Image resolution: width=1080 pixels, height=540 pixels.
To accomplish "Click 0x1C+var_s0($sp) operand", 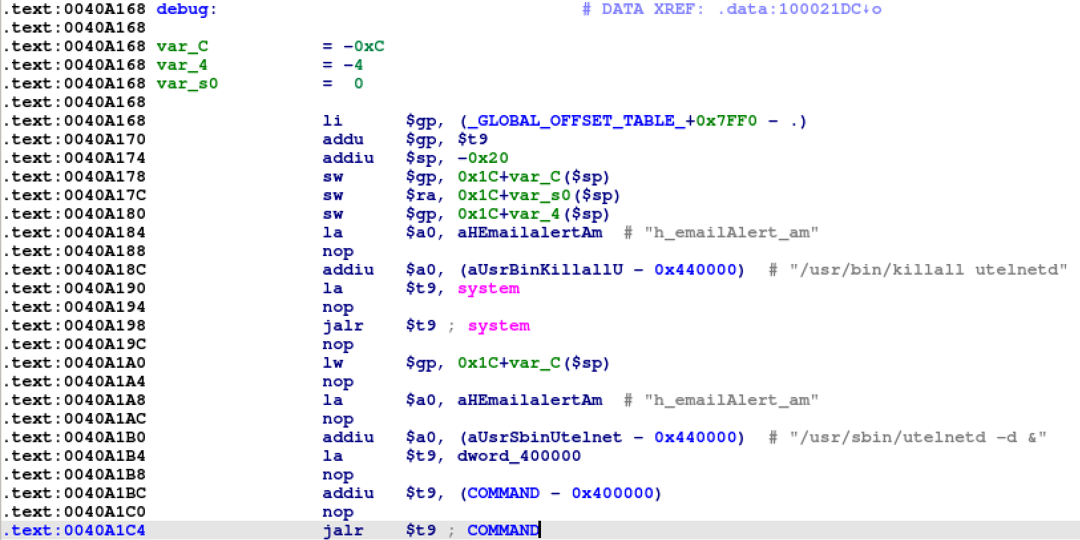I will pos(539,196).
